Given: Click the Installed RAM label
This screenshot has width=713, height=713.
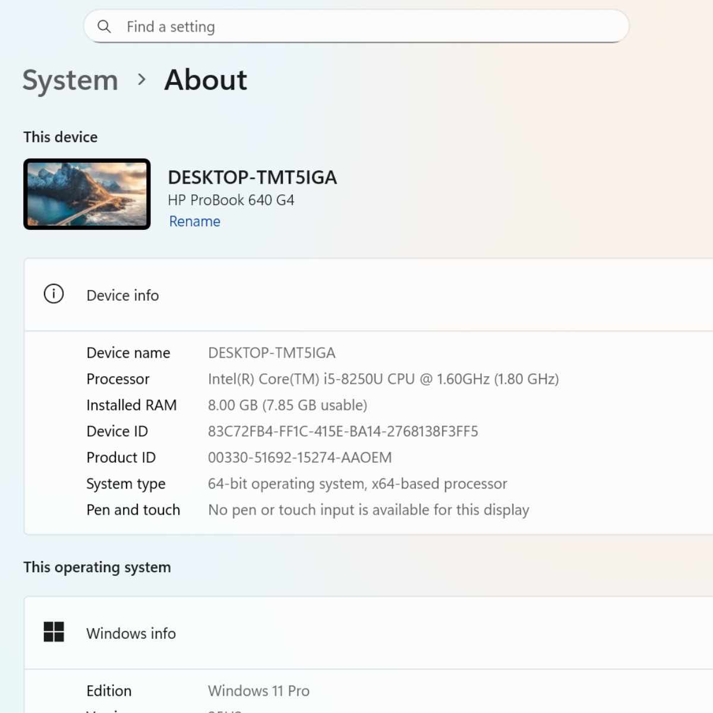Looking at the screenshot, I should tap(131, 405).
